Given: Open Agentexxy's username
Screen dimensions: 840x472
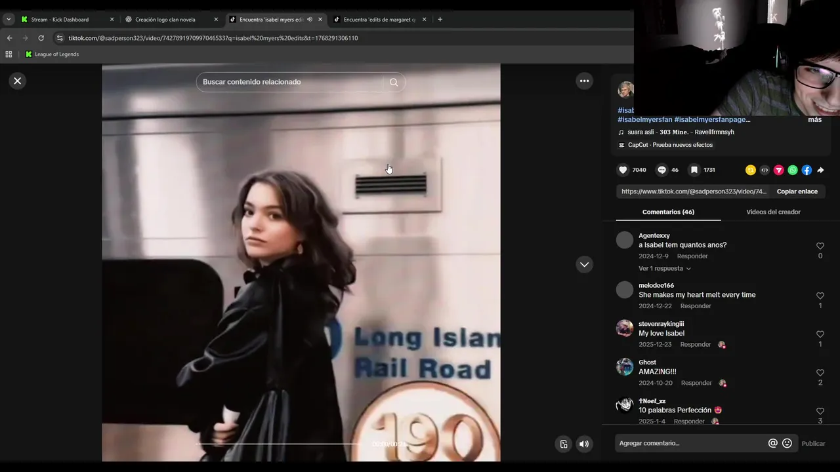Looking at the screenshot, I should pyautogui.click(x=654, y=235).
